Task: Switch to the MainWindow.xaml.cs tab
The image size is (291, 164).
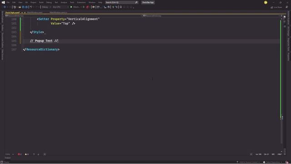Action: point(58,12)
